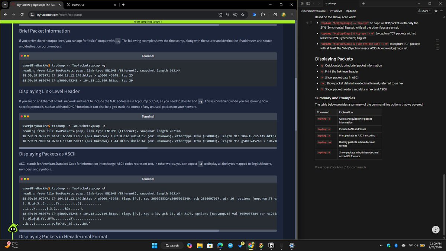Open Telegram from taskbar

click(x=230, y=245)
